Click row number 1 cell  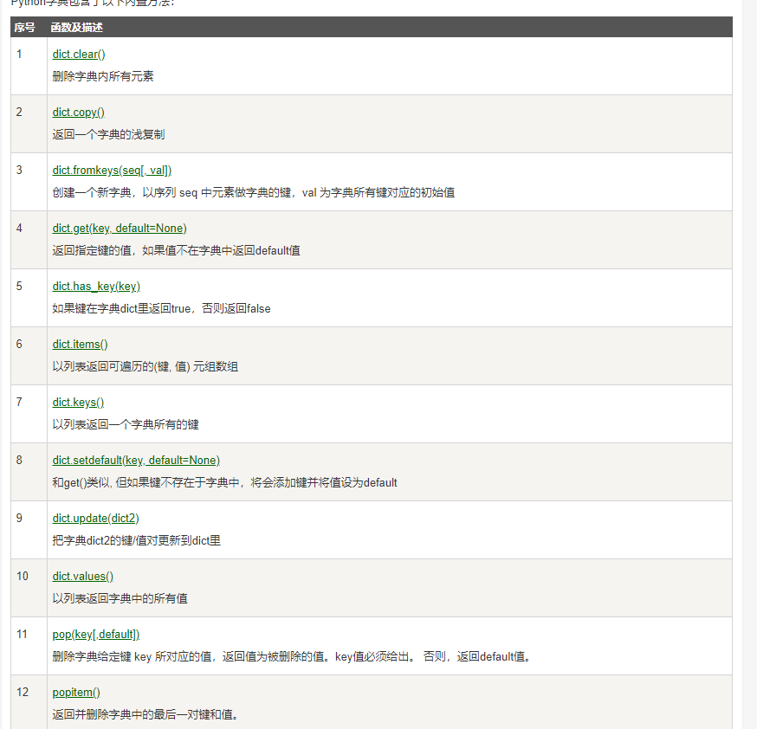[x=29, y=66]
